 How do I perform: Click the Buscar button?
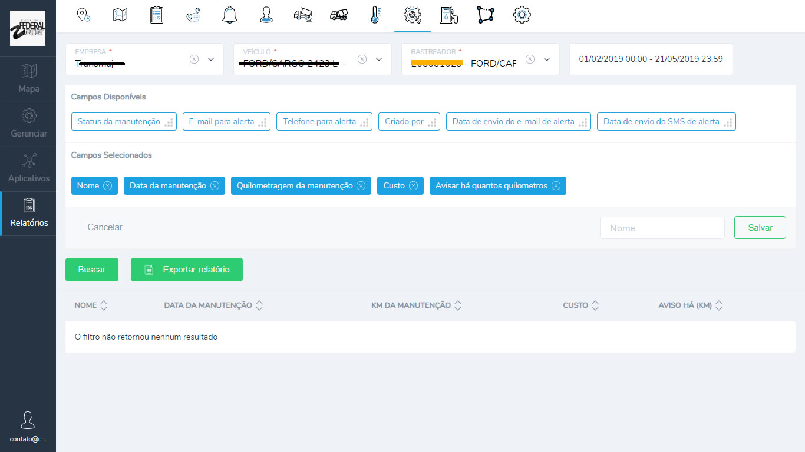click(x=92, y=270)
